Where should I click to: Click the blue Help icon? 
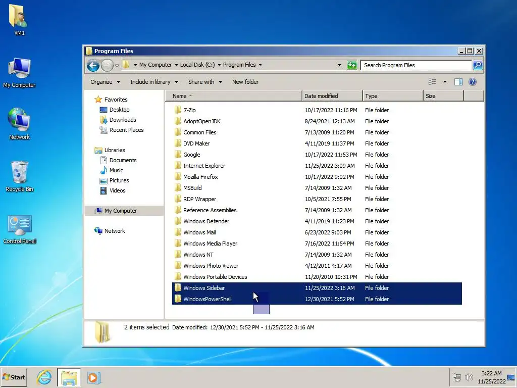[x=472, y=82]
